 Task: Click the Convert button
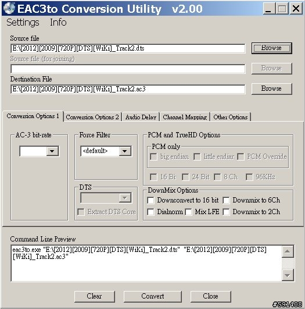click(152, 296)
